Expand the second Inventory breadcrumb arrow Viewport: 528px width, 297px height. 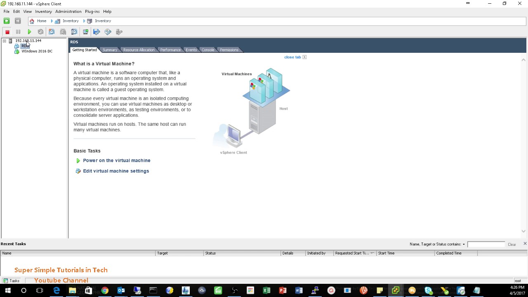[x=84, y=21]
